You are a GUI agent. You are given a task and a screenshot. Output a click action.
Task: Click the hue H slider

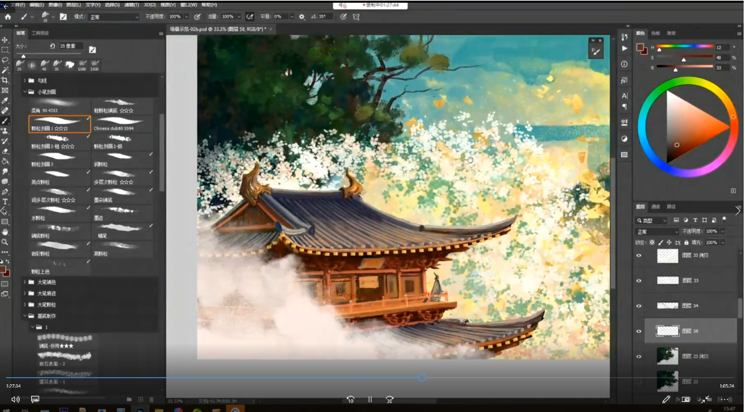click(685, 47)
